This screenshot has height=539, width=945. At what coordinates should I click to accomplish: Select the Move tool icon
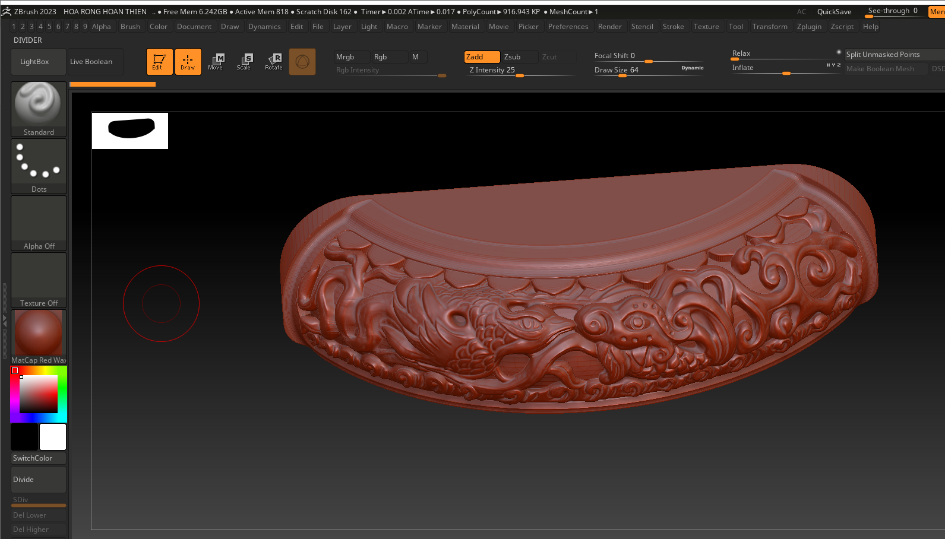pyautogui.click(x=216, y=62)
